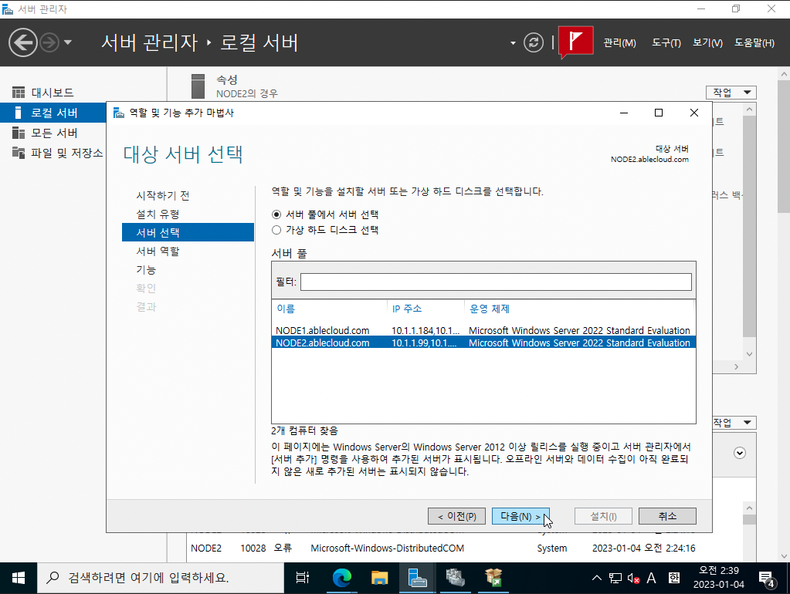
Task: Go to 설치 유형 wizard step
Action: coord(158,214)
